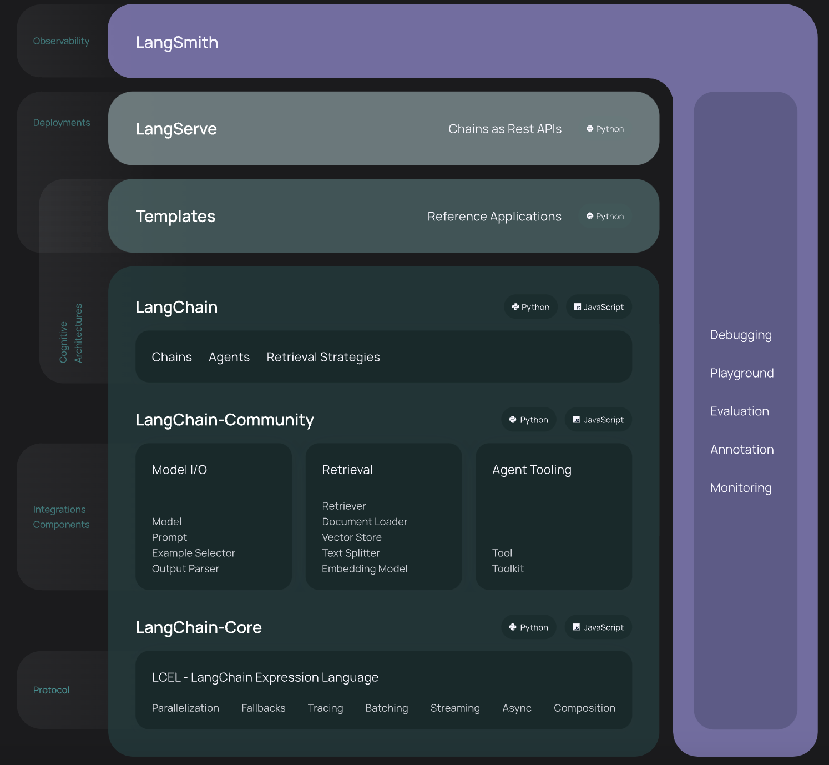Click Batching in LCEL row
The width and height of the screenshot is (829, 765).
(x=387, y=708)
